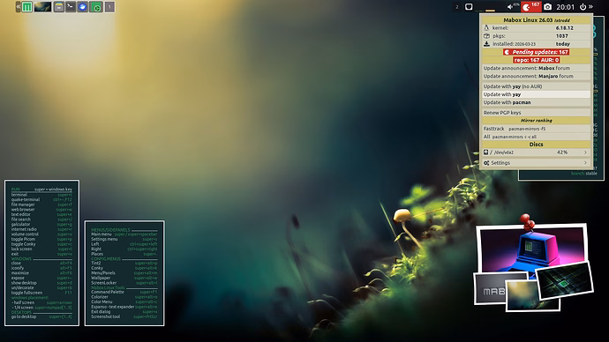Open the screenshot camera icon
The image size is (609, 342).
pos(547,6)
